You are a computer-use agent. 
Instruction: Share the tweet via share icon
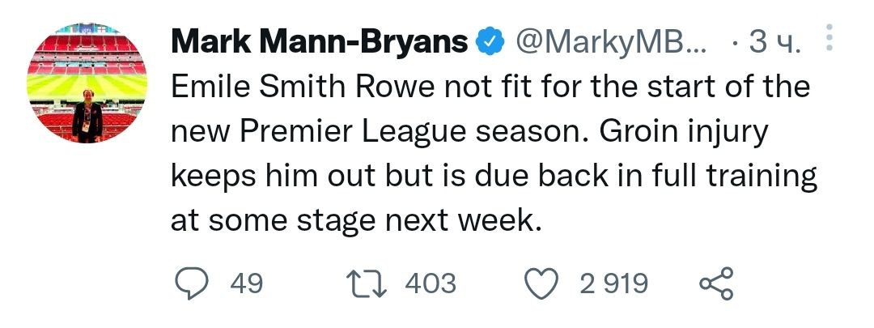(x=715, y=283)
